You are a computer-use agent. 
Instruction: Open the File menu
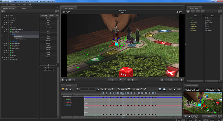(x=3, y=4)
